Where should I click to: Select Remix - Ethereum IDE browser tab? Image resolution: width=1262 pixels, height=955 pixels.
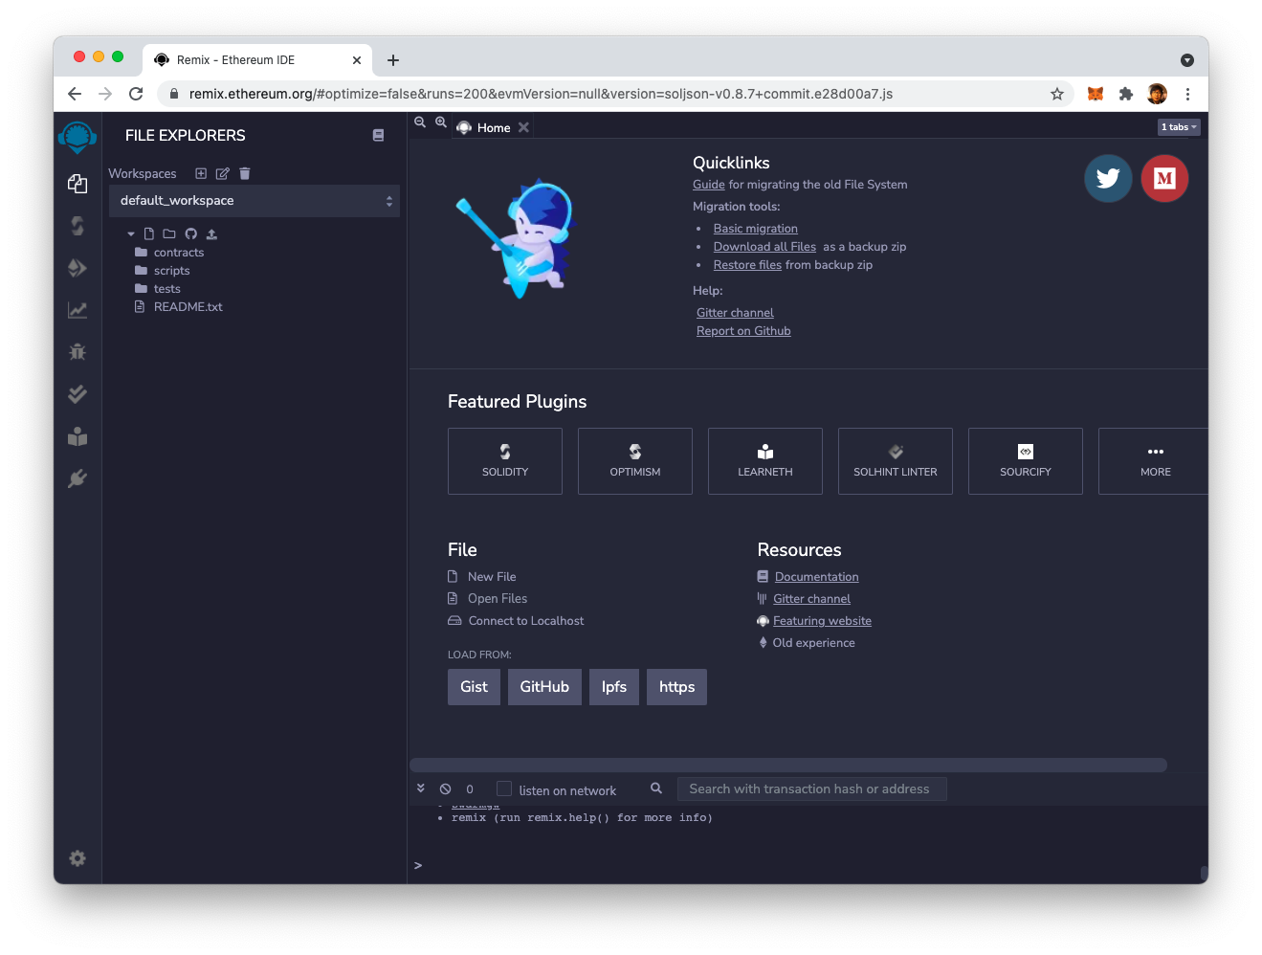(x=257, y=59)
